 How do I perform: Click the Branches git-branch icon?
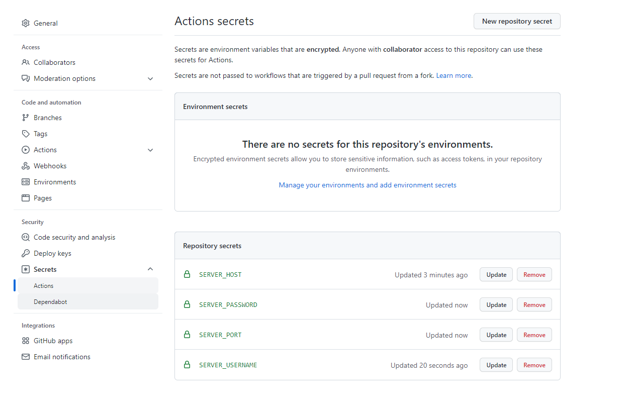[x=26, y=118]
